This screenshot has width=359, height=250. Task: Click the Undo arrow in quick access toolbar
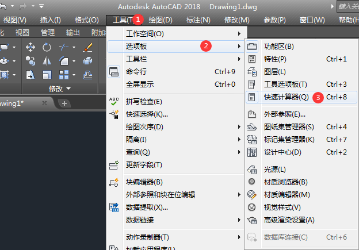tap(3, 6)
